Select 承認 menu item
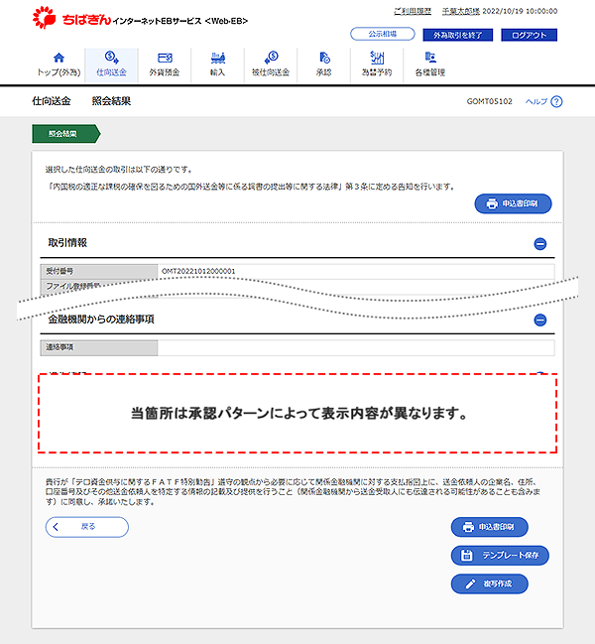This screenshot has height=644, width=595. pyautogui.click(x=323, y=64)
